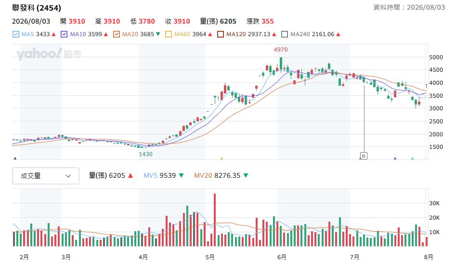This screenshot has width=456, height=277.
Task: Click the 資料時間 2026/08/03 timestamp
Action: click(x=409, y=7)
